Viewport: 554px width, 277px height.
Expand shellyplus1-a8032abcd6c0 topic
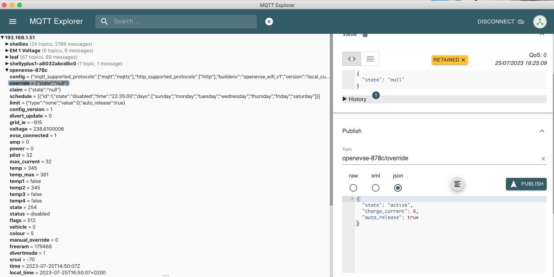[x=7, y=64]
